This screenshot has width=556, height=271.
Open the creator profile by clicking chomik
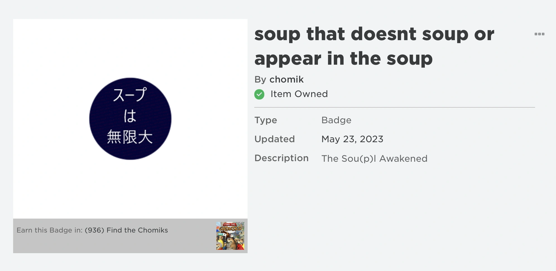(x=286, y=79)
